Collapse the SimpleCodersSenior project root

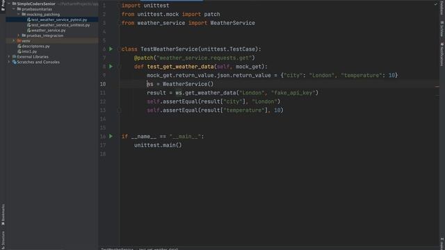point(9,3)
